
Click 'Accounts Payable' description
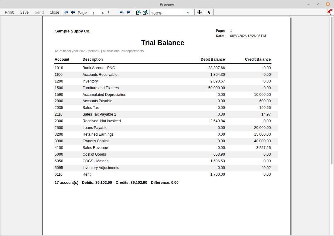click(x=97, y=101)
